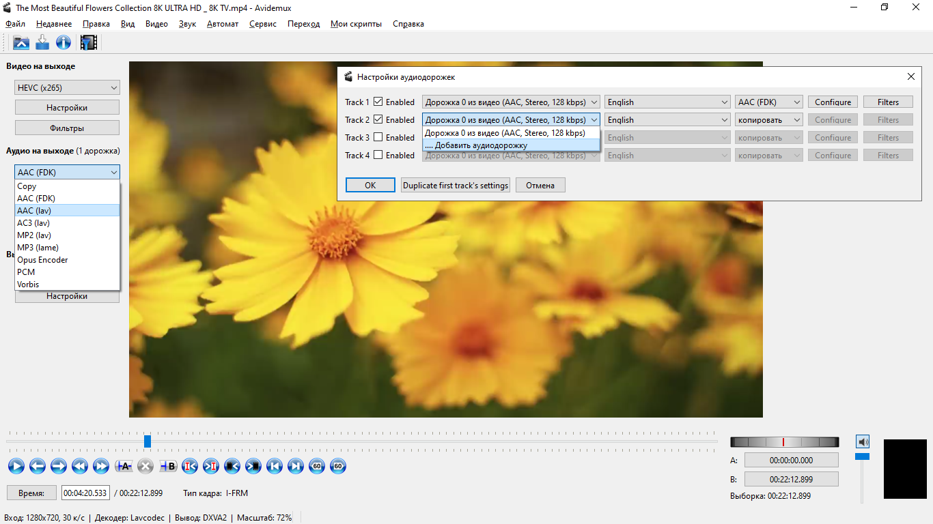Open the Видео menu
Image resolution: width=933 pixels, height=524 pixels.
[x=156, y=24]
